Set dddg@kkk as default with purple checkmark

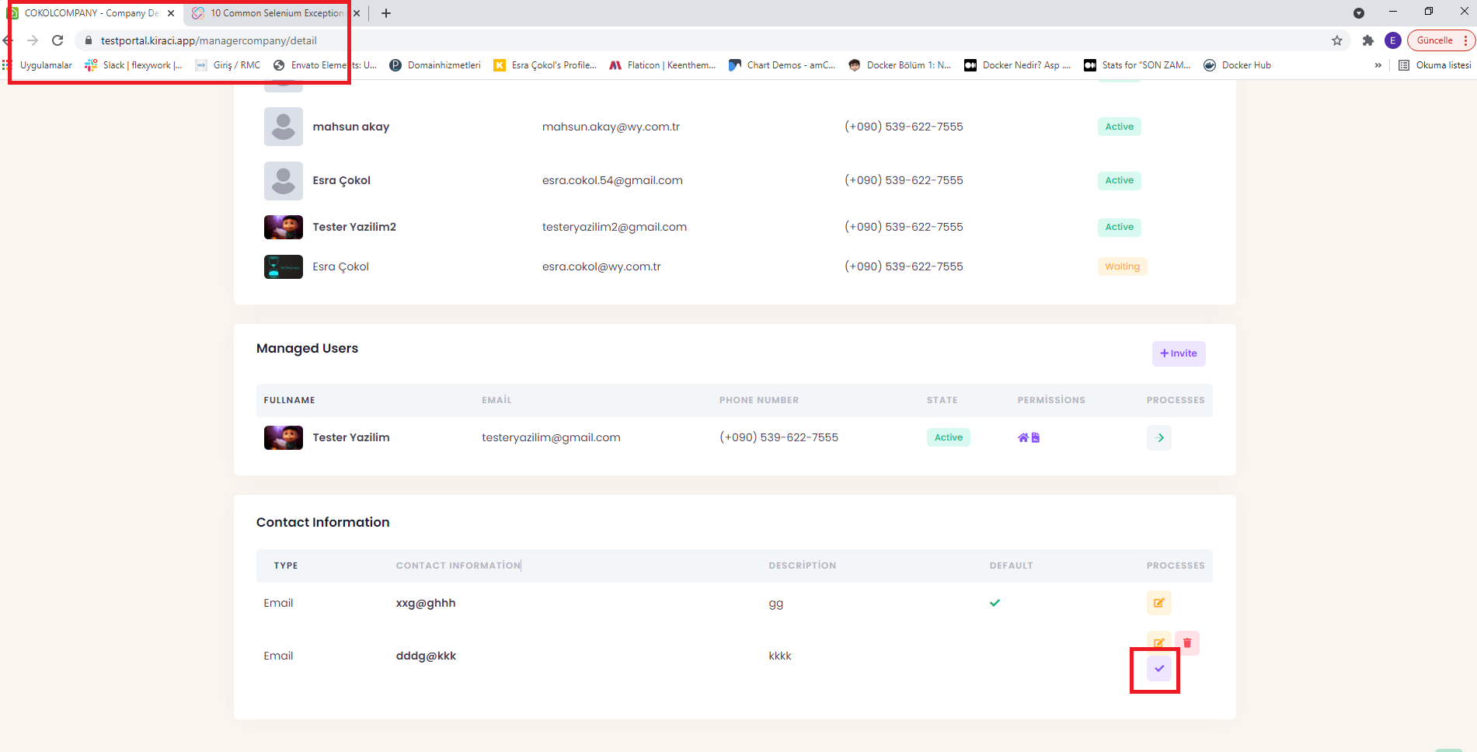click(x=1158, y=668)
